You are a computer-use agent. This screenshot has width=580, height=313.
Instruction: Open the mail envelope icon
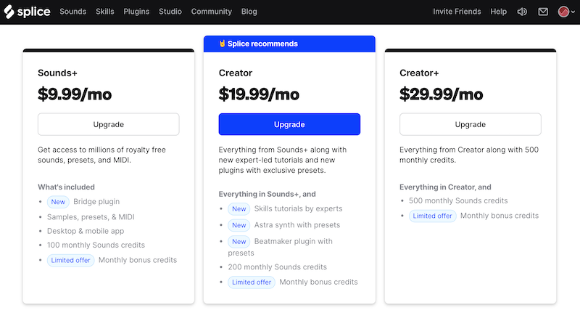tap(542, 12)
